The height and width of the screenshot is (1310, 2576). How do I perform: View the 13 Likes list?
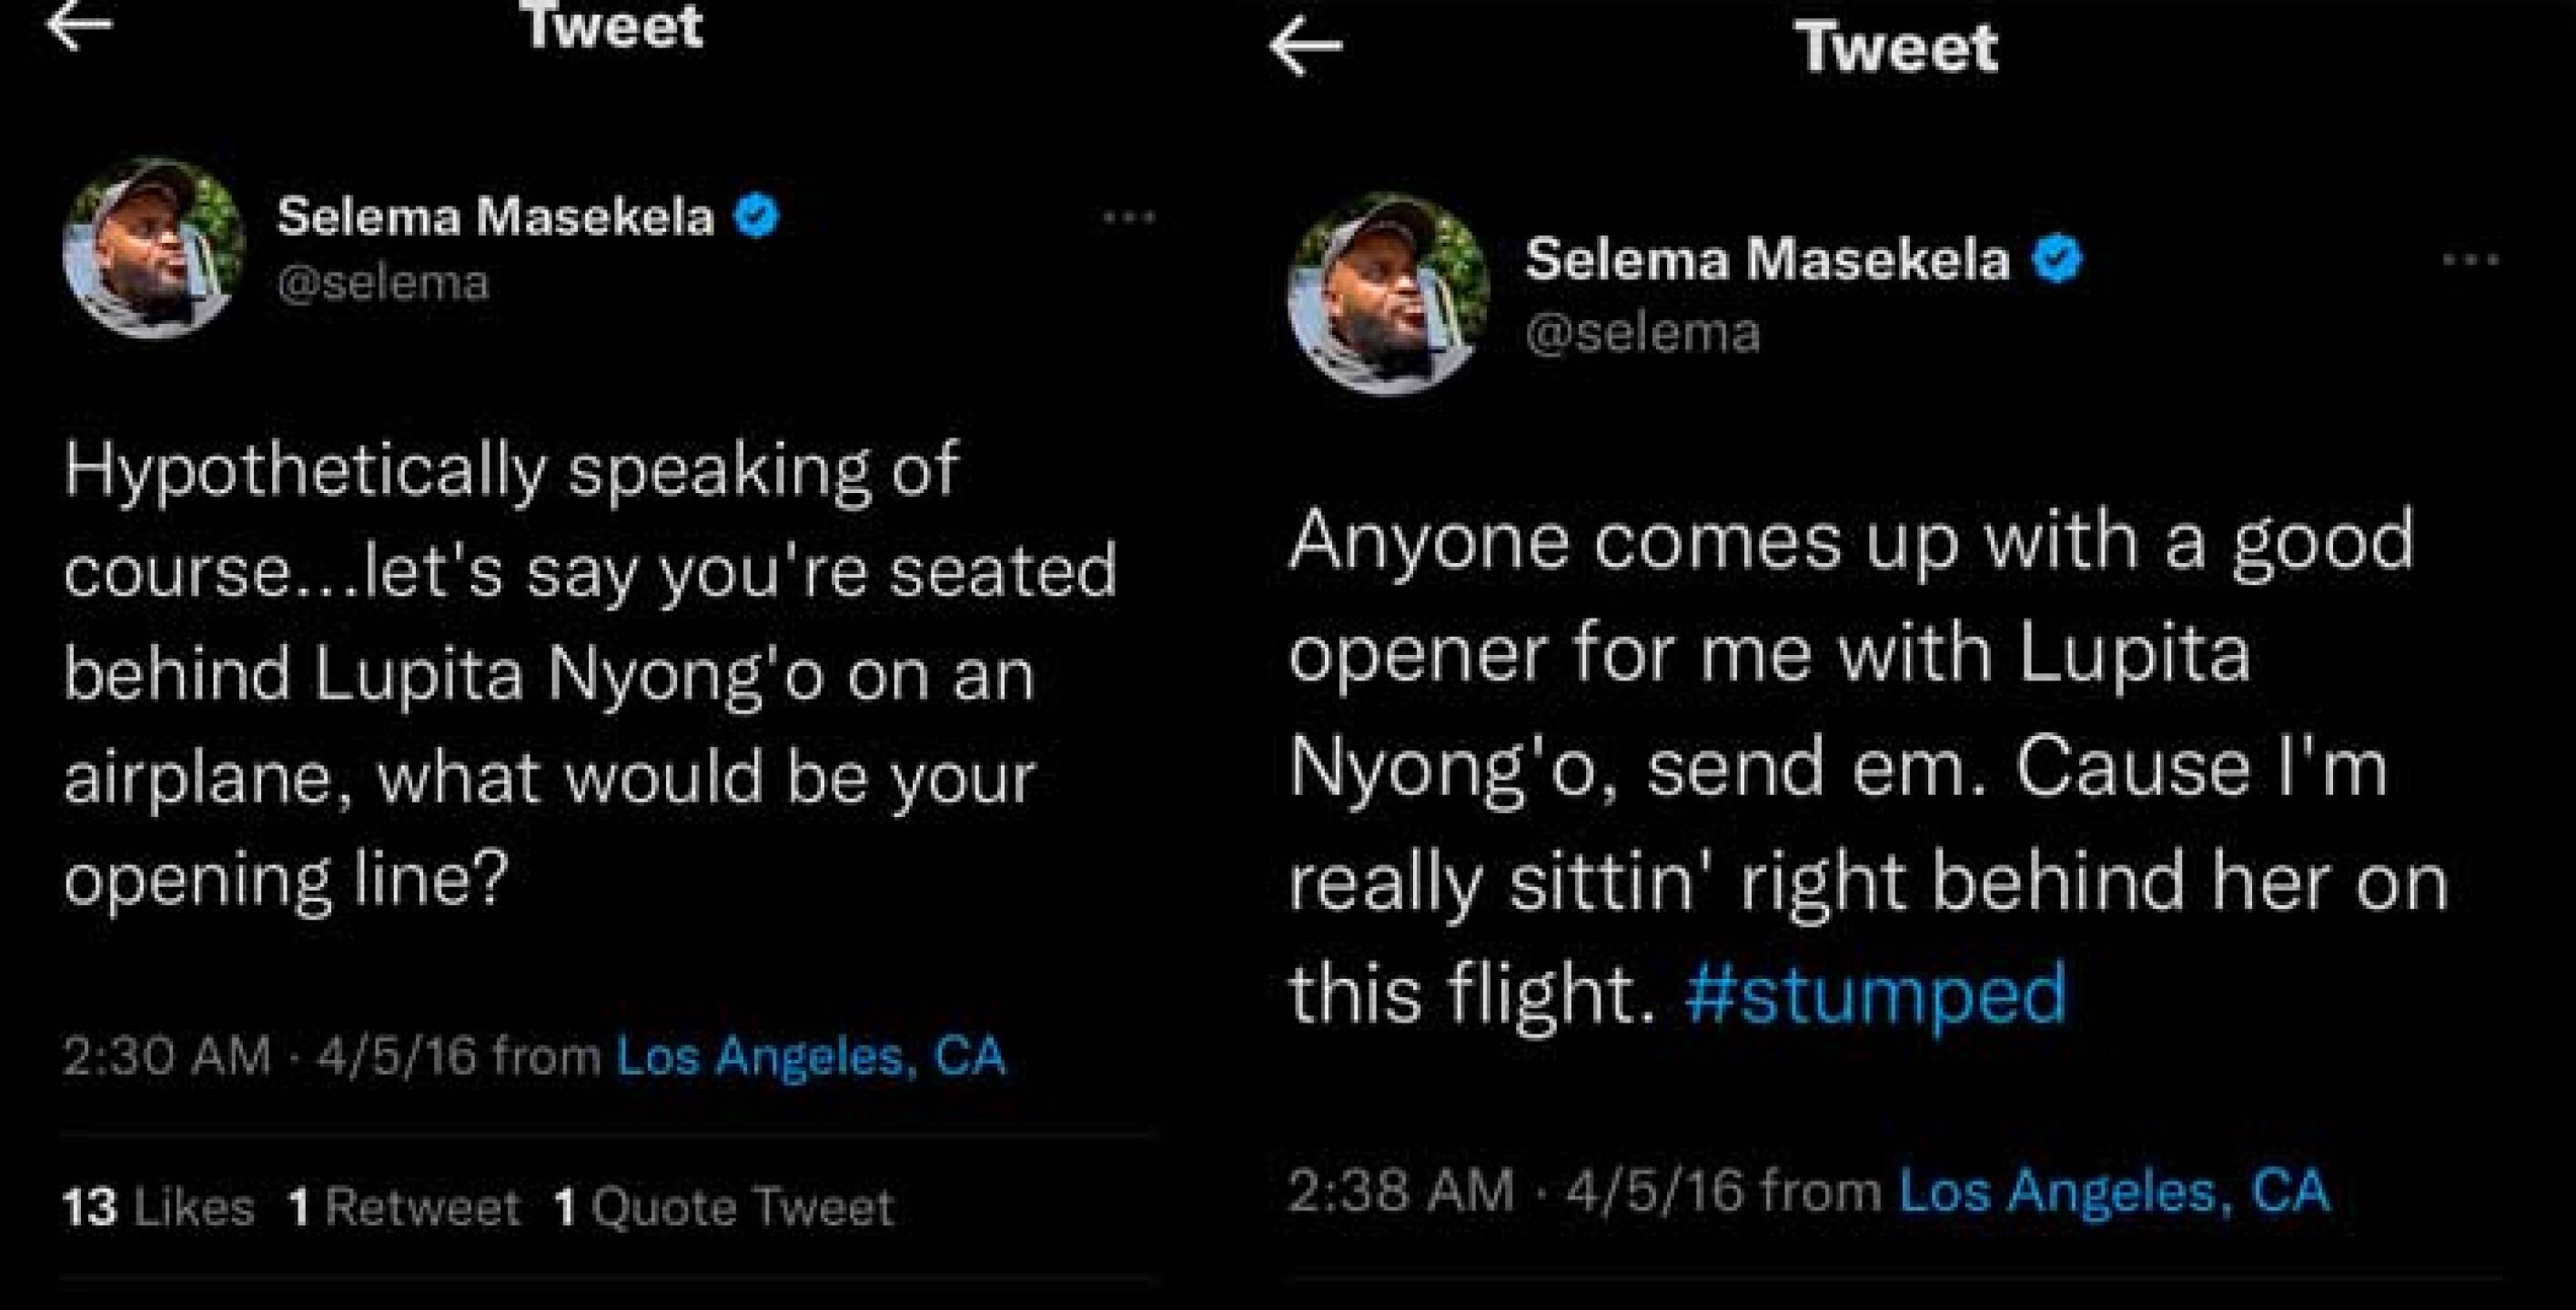pyautogui.click(x=158, y=1207)
